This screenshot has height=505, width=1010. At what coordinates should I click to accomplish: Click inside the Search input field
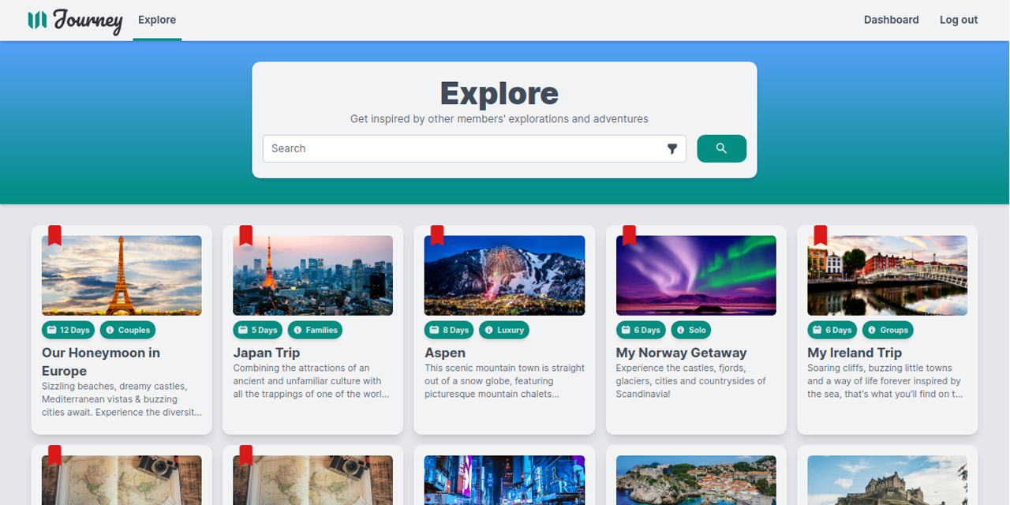[395, 148]
